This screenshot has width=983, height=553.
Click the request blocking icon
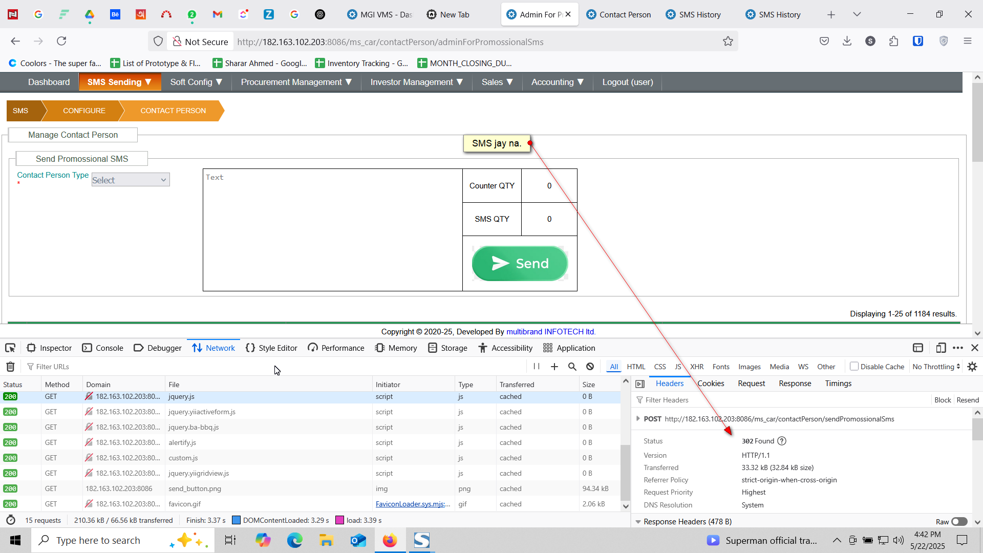[x=590, y=367]
